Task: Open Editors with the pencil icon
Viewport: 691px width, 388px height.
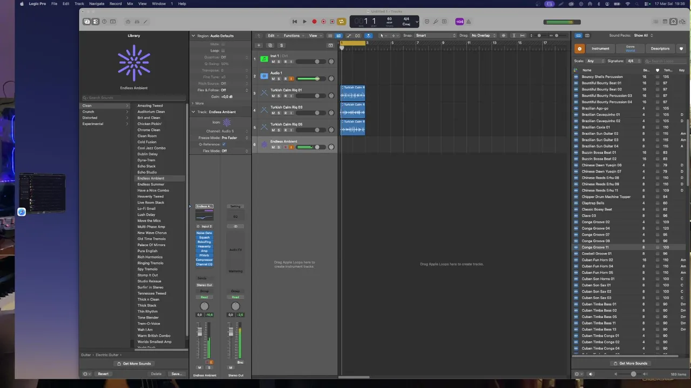Action: [x=145, y=22]
